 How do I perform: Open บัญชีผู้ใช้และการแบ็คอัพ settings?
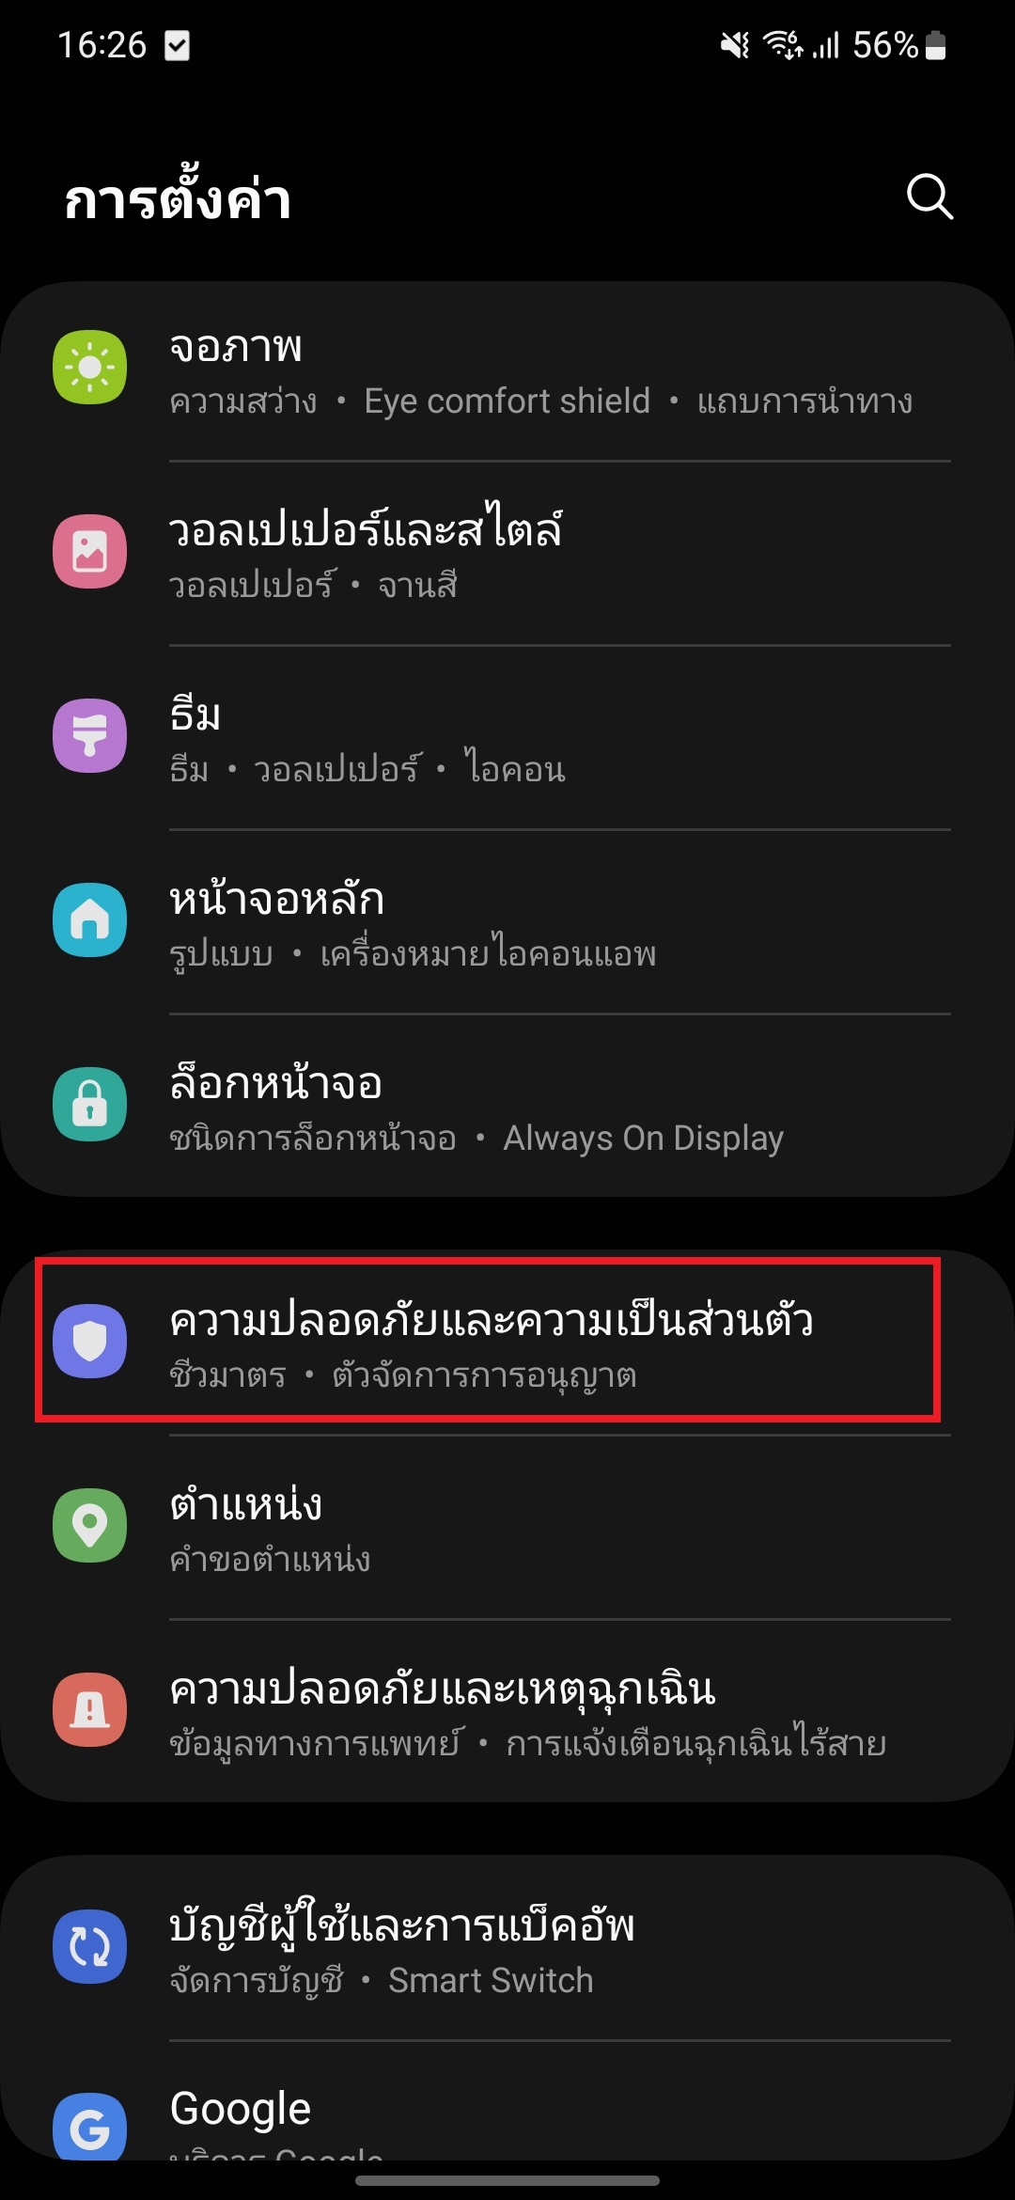tap(507, 1948)
